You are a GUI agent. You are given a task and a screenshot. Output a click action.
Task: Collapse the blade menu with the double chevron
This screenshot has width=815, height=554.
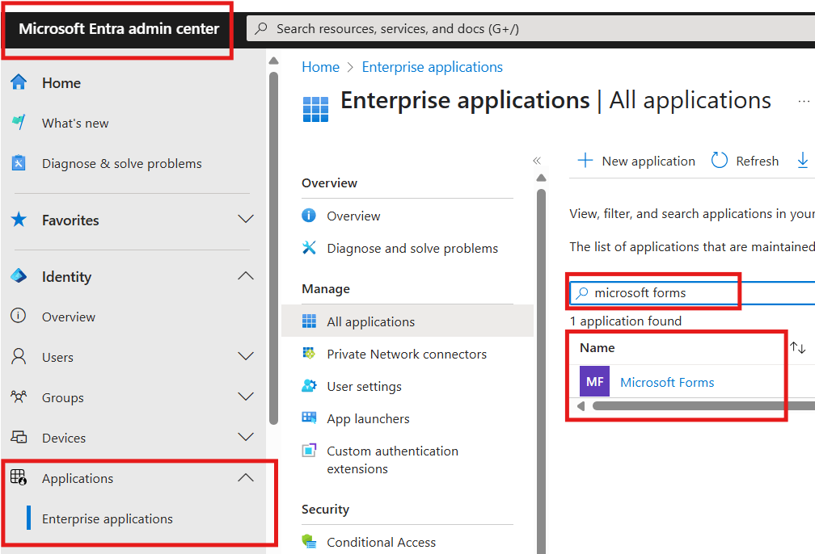pyautogui.click(x=537, y=161)
